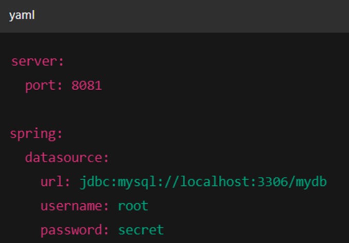Click the empty area of the code block header bar
Screen dimensions: 349x243
click(x=206, y=15)
